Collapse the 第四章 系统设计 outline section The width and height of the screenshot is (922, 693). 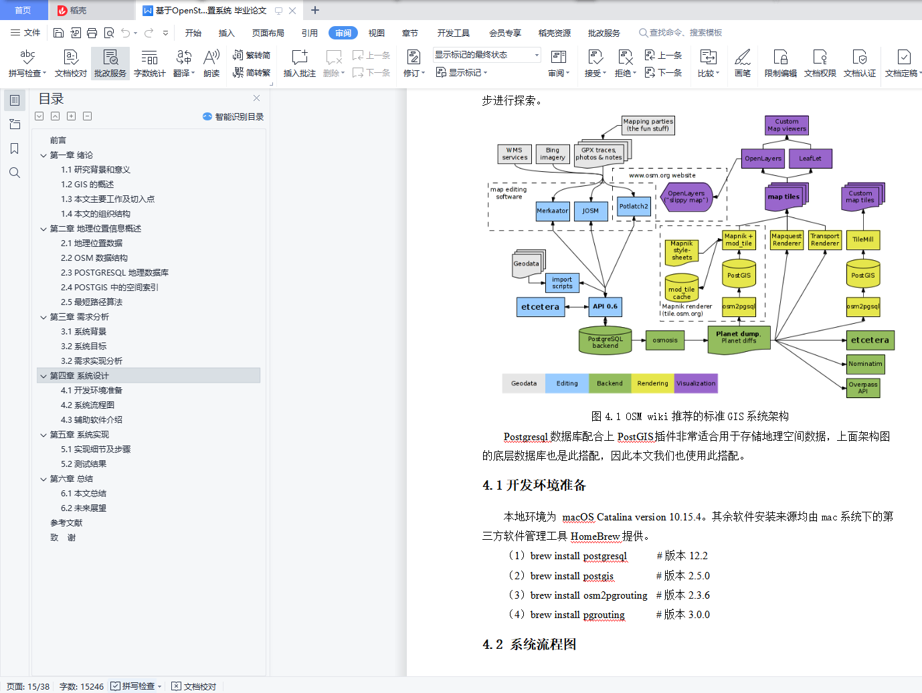(43, 376)
